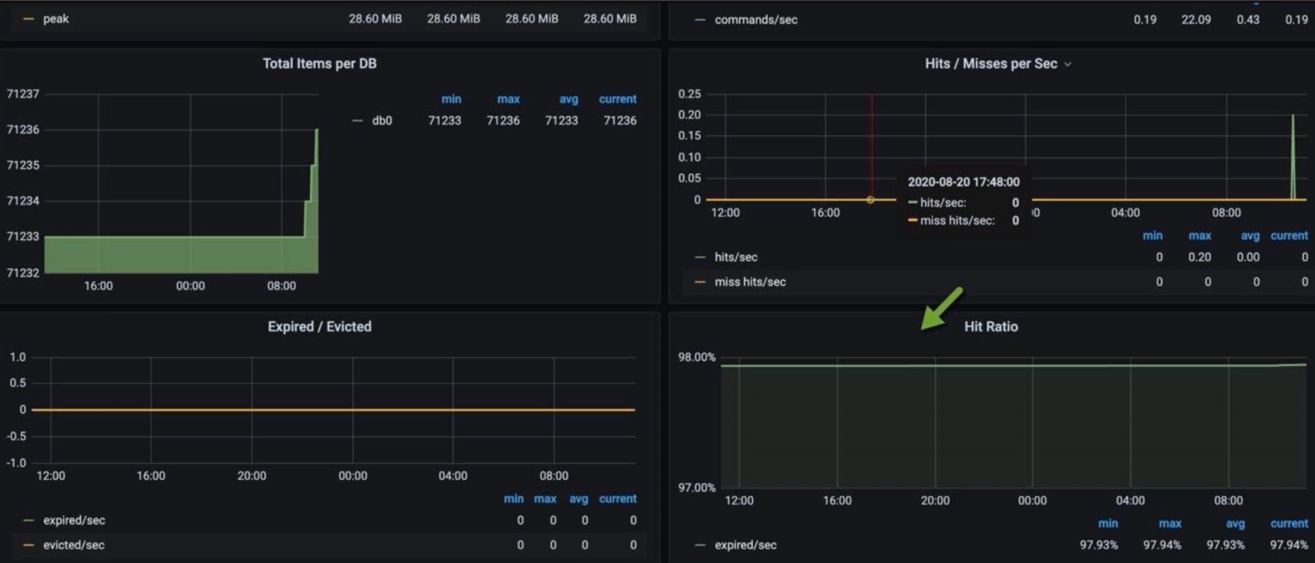Sort Expired / Evicted legend by min
The height and width of the screenshot is (563, 1315).
513,499
